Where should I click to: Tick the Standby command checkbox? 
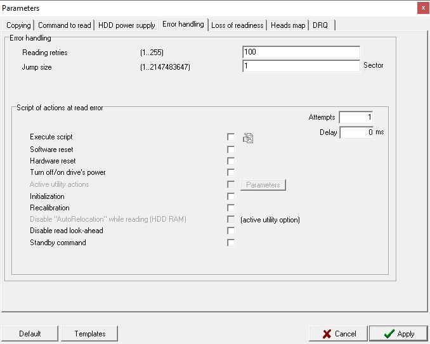tap(231, 243)
